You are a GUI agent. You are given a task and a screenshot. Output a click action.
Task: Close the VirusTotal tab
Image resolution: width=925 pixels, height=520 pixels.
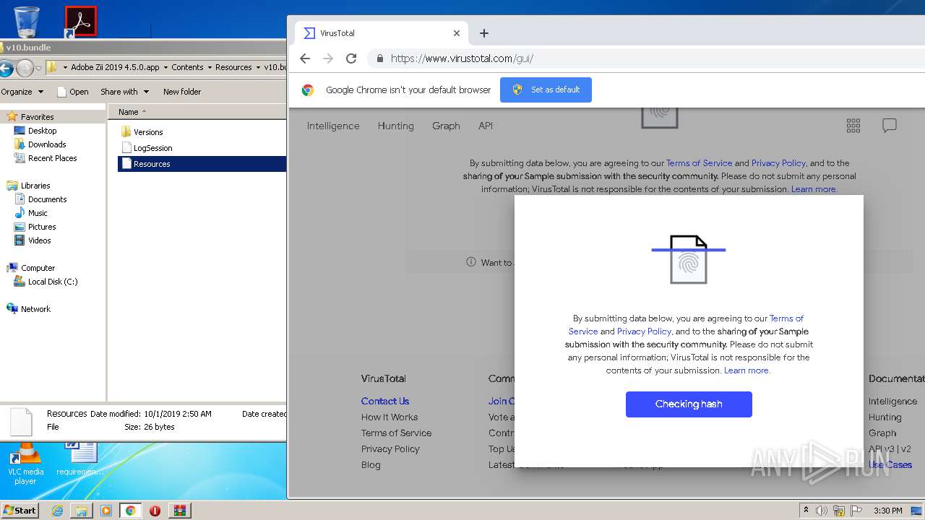(457, 33)
